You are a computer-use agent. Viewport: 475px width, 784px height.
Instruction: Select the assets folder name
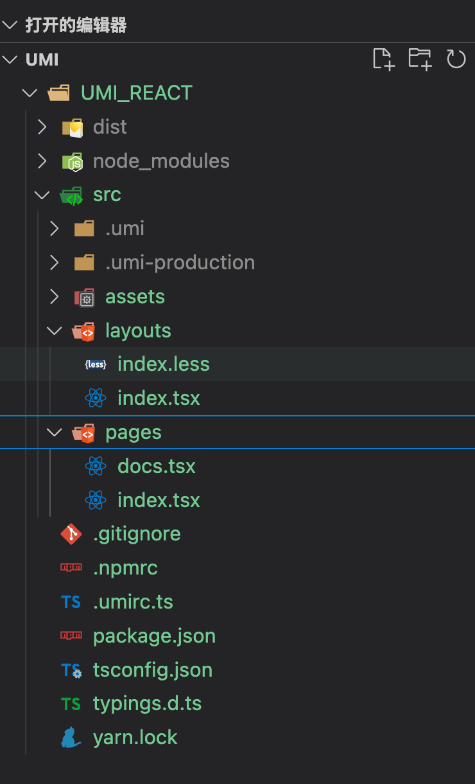[135, 297]
